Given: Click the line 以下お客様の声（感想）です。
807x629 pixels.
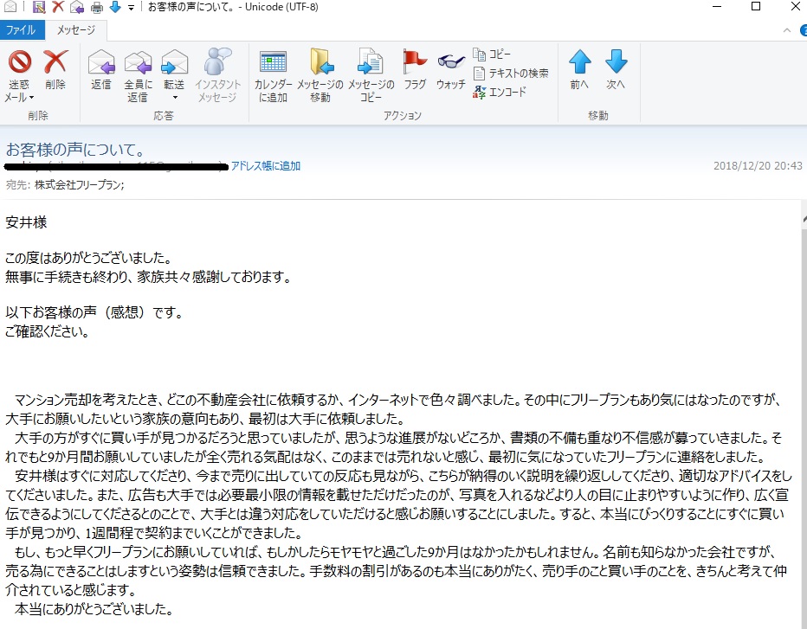Looking at the screenshot, I should tap(94, 312).
